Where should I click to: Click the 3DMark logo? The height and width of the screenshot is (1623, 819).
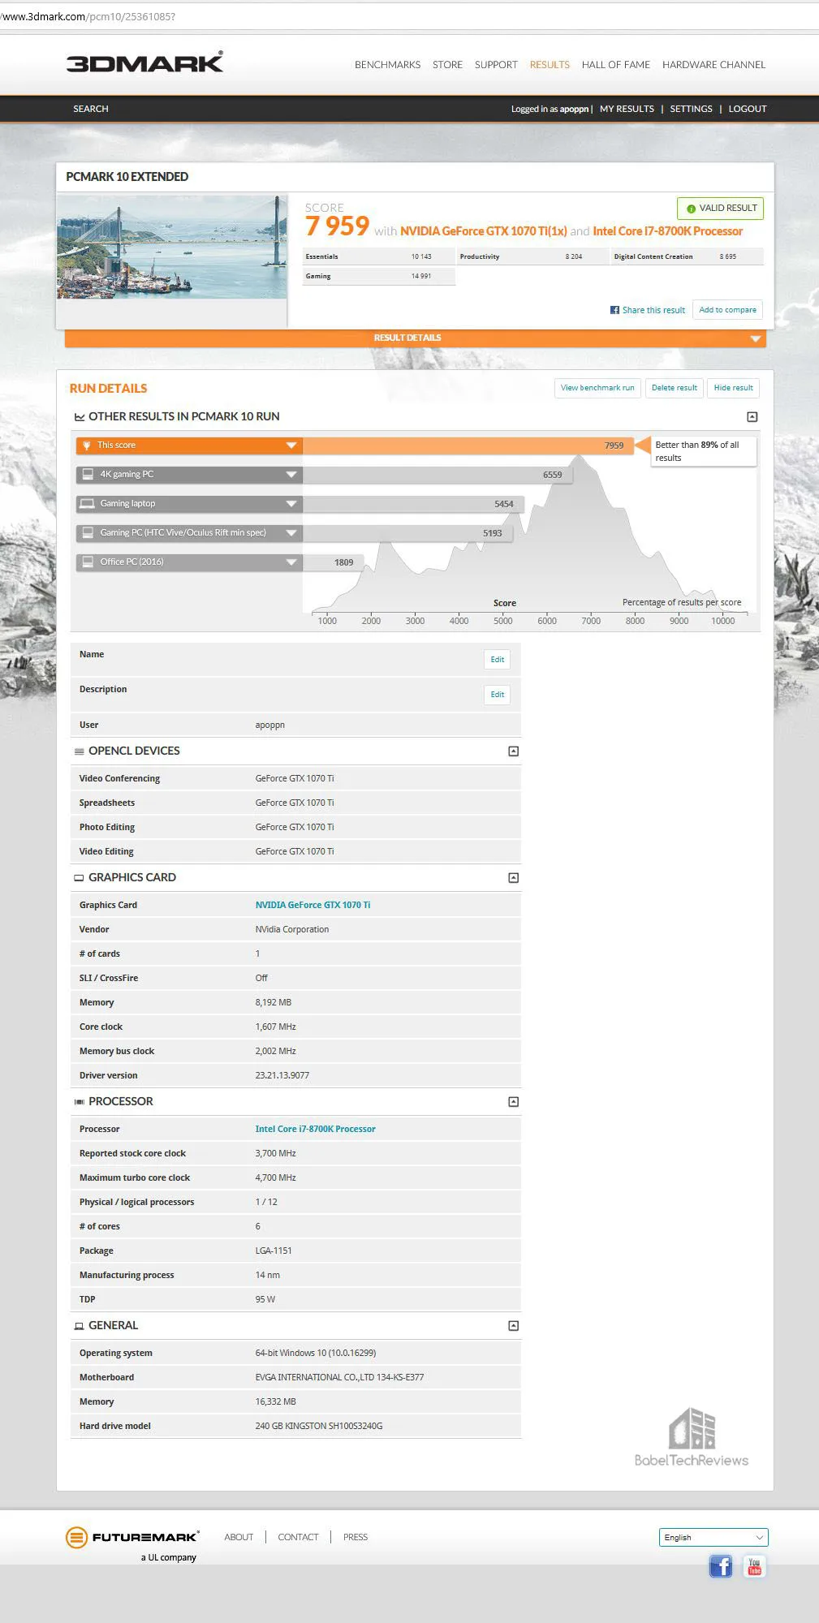click(x=144, y=62)
